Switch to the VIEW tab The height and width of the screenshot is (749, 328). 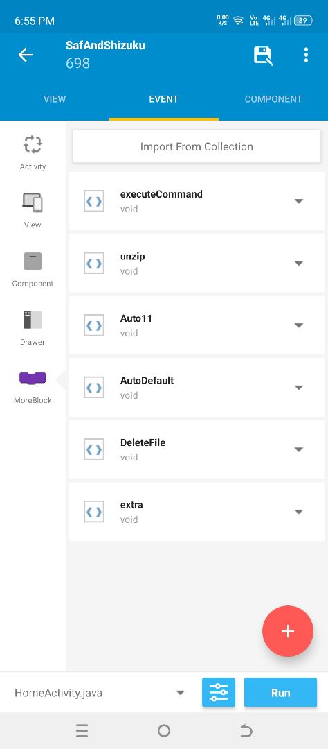[55, 99]
